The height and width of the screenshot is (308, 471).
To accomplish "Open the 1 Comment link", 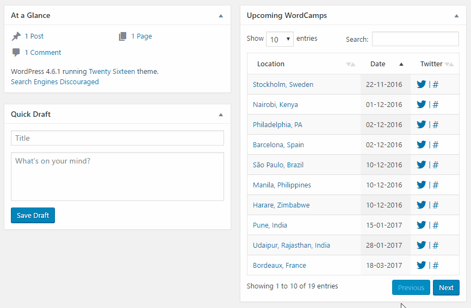I will coord(42,53).
